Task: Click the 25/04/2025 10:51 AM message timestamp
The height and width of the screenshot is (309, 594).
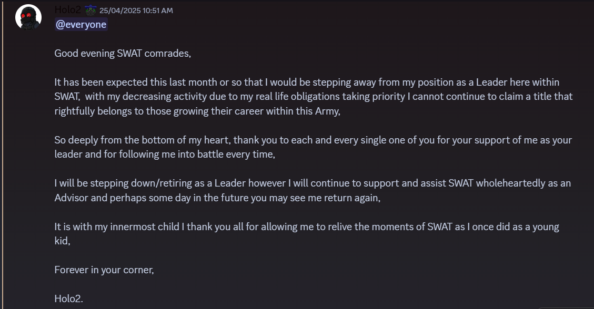Action: coord(136,11)
